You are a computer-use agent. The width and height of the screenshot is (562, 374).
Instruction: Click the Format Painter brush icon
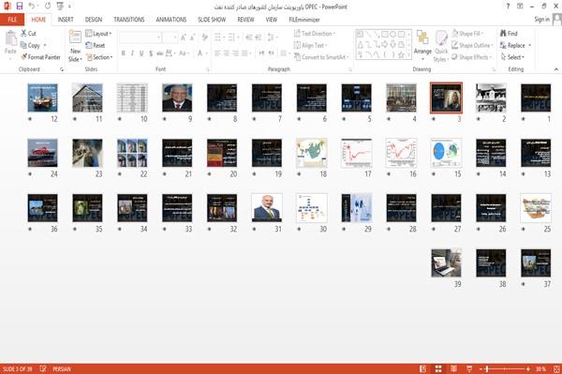(x=24, y=57)
